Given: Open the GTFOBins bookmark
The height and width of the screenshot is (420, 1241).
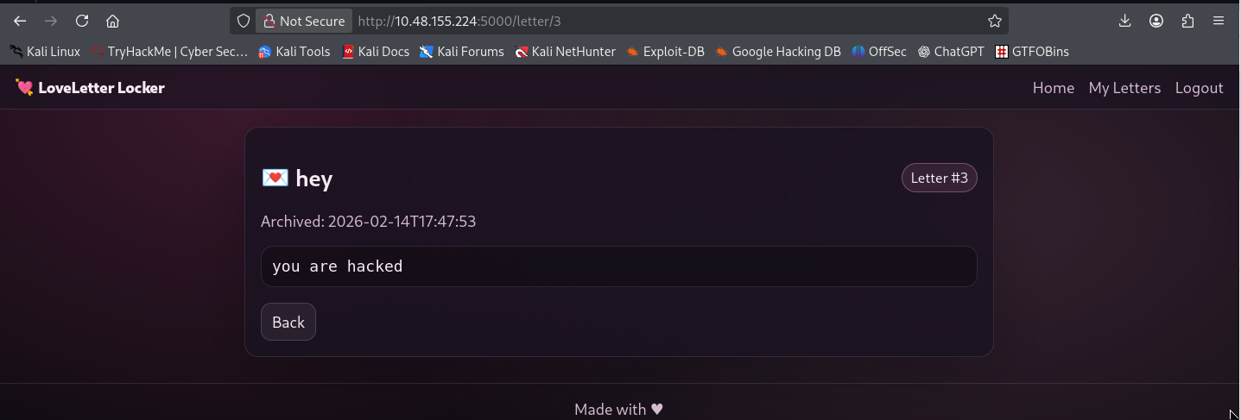Looking at the screenshot, I should pyautogui.click(x=1032, y=52).
